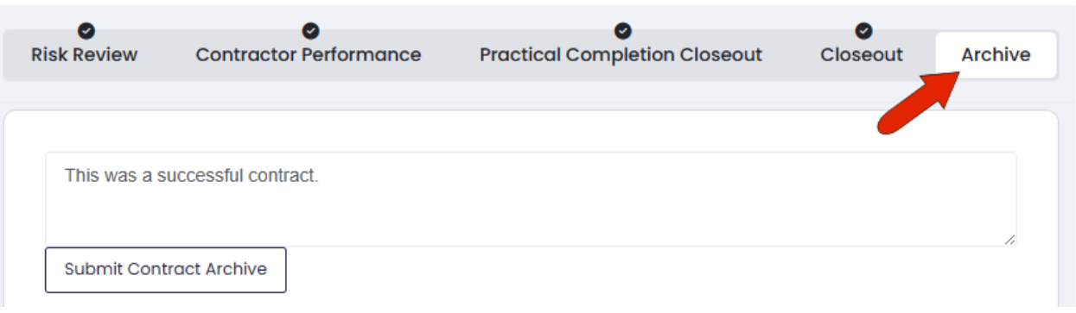The height and width of the screenshot is (313, 1076).
Task: Click the Submit Contract Archive button
Action: point(165,269)
